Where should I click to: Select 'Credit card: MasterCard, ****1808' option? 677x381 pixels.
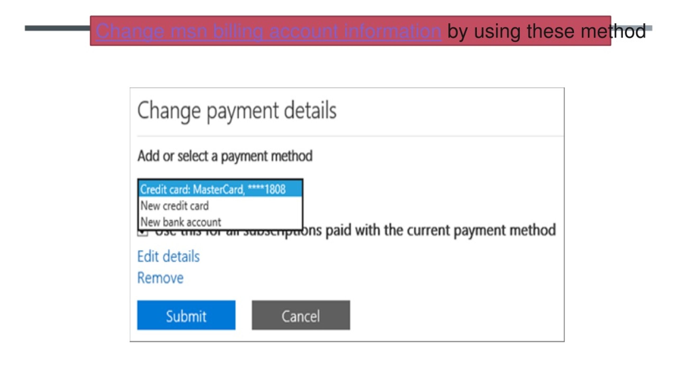pyautogui.click(x=220, y=189)
